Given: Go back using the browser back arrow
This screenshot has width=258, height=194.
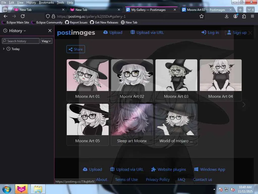Looking at the screenshot, I should click(6, 16).
